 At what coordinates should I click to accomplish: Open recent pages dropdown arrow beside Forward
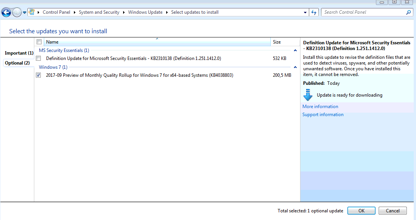pyautogui.click(x=24, y=13)
